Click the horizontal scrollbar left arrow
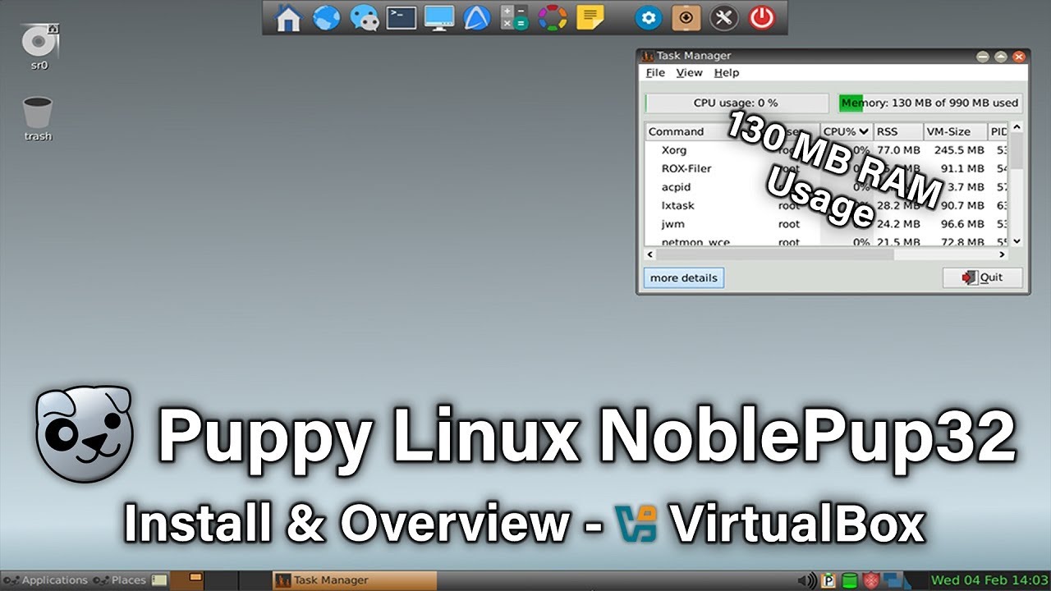Screen dimensions: 1051x591 click(x=651, y=254)
